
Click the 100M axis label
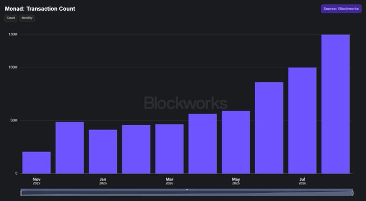(13, 67)
